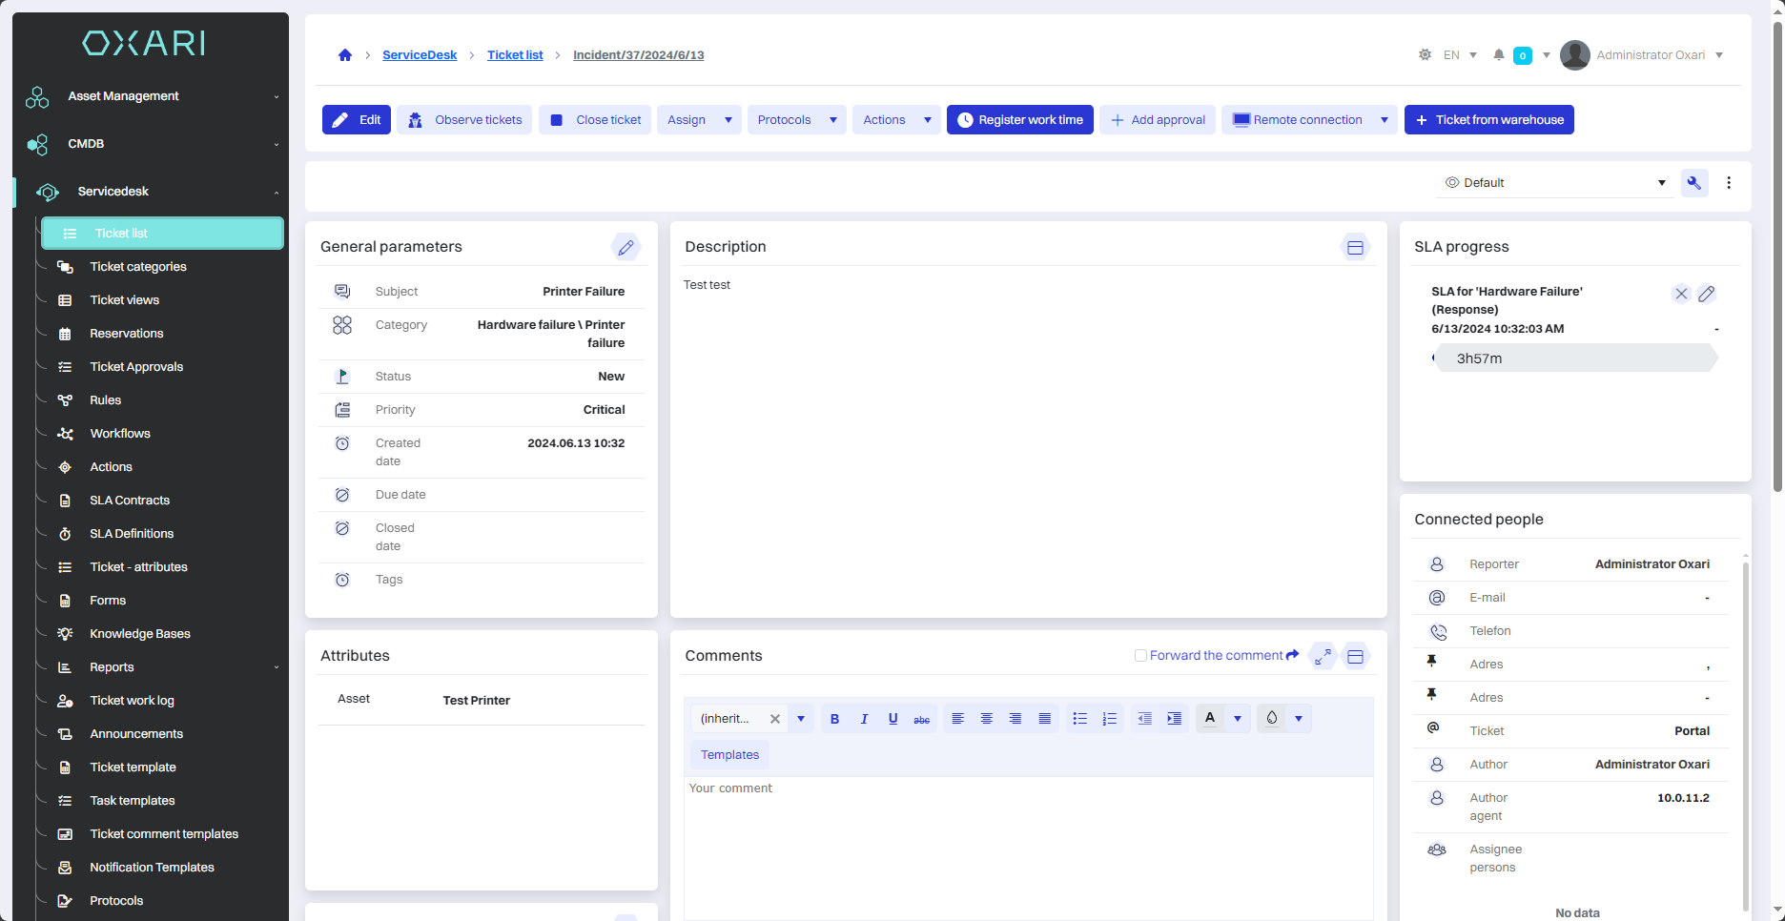The image size is (1785, 921).
Task: Insert a bulleted list in comment
Action: tap(1079, 719)
